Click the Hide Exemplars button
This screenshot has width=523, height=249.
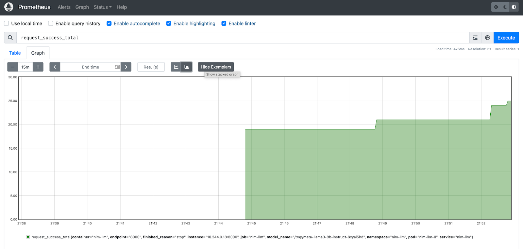(216, 67)
